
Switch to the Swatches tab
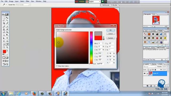[153, 31]
